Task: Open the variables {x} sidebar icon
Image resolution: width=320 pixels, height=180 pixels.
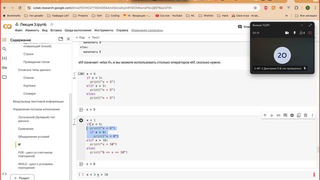Action: [x=4, y=58]
